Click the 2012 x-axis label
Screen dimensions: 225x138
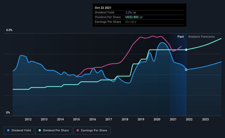tap(28, 119)
